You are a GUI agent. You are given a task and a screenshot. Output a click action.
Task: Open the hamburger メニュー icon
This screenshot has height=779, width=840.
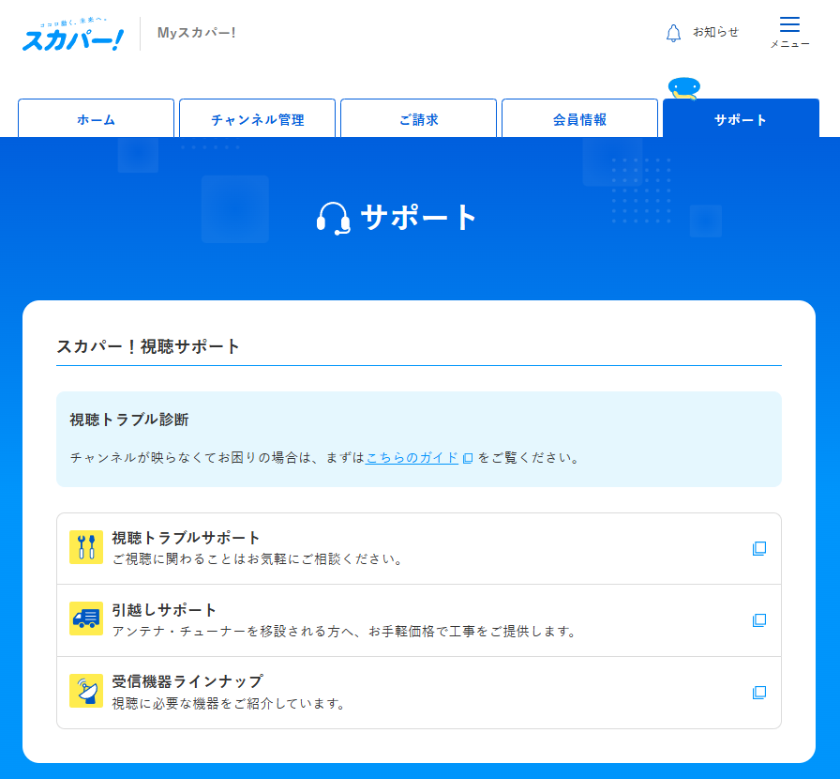(789, 25)
